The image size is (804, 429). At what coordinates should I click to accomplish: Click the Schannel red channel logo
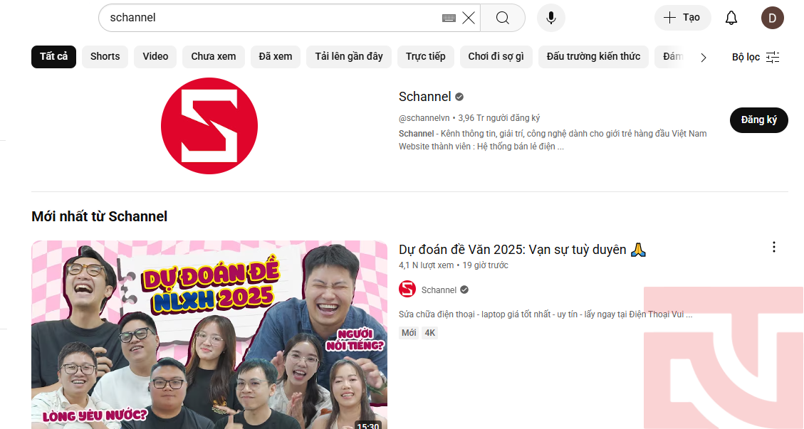pyautogui.click(x=209, y=126)
